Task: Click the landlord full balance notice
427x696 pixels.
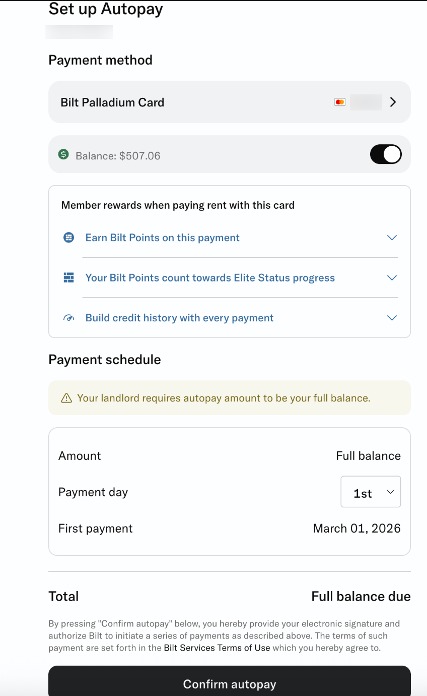Action: click(224, 398)
